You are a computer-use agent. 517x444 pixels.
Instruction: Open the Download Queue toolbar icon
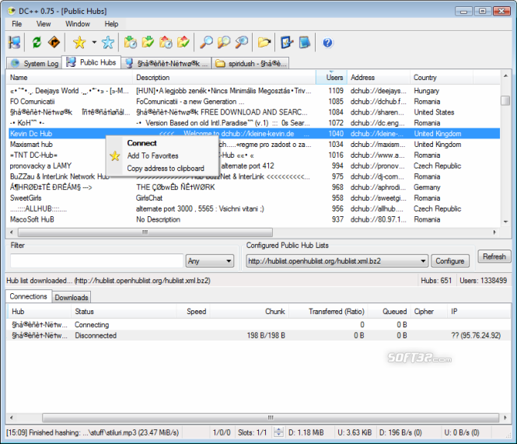coord(131,43)
